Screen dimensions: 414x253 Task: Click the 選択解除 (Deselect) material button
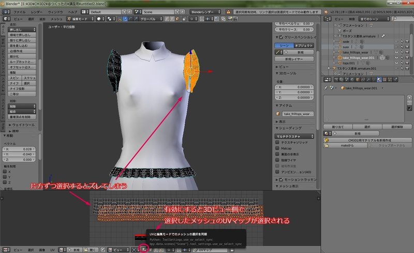(397, 127)
